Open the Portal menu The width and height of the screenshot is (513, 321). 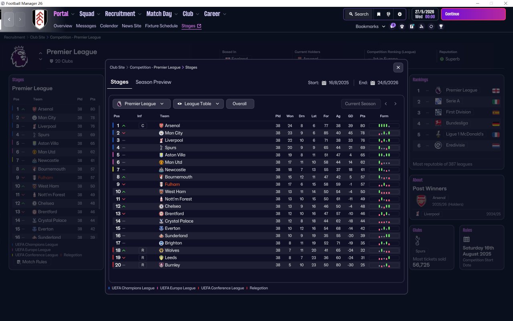click(x=64, y=14)
